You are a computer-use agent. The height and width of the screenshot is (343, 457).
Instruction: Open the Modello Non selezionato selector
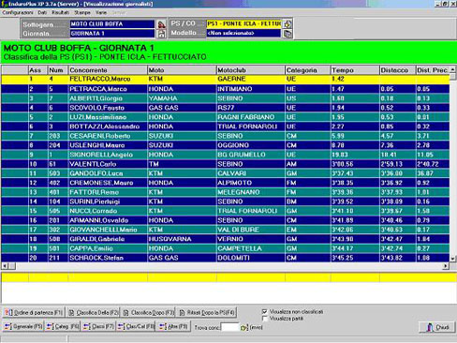click(243, 33)
